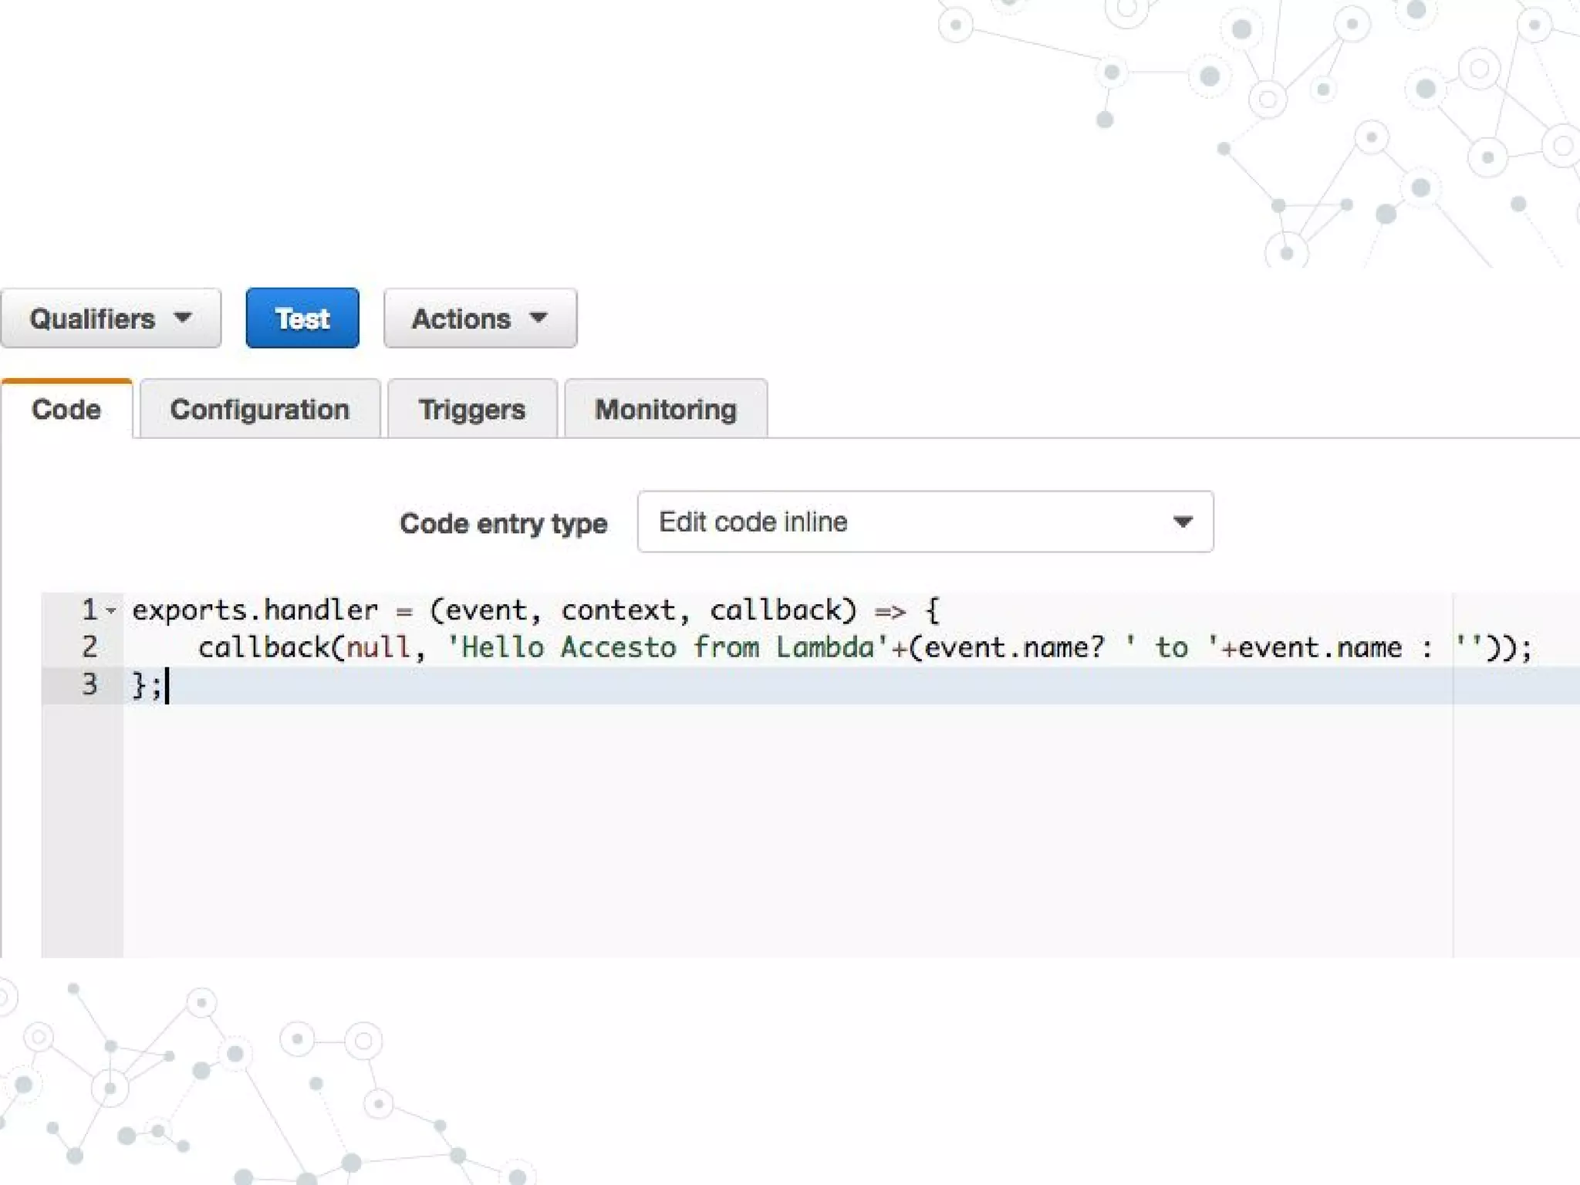Image resolution: width=1580 pixels, height=1185 pixels.
Task: Switch to the Code tab
Action: [66, 410]
